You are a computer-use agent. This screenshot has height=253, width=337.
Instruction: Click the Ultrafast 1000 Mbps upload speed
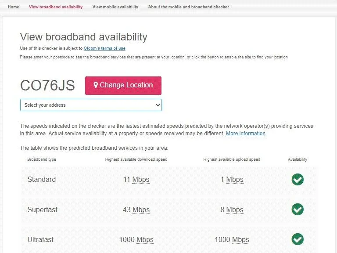tap(232, 239)
